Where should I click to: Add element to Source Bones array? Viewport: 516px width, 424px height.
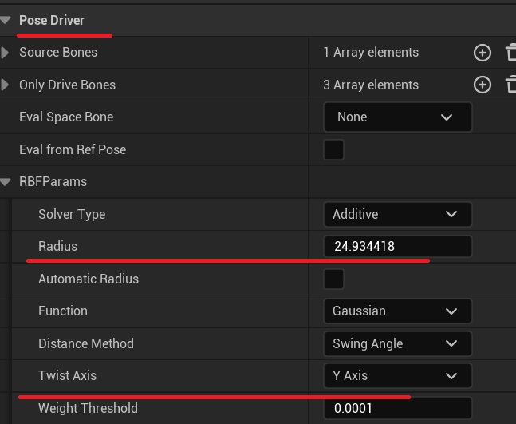(482, 53)
